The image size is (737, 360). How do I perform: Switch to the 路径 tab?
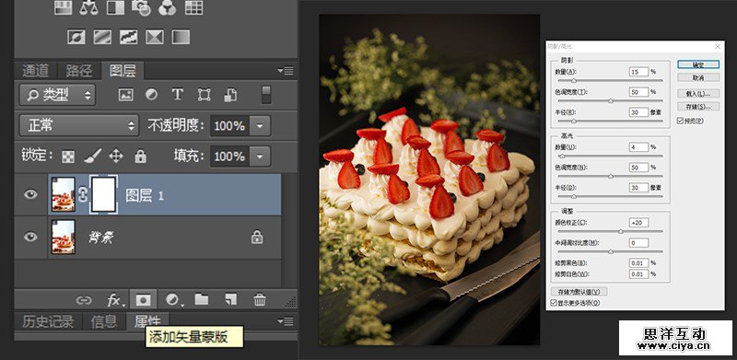(79, 71)
